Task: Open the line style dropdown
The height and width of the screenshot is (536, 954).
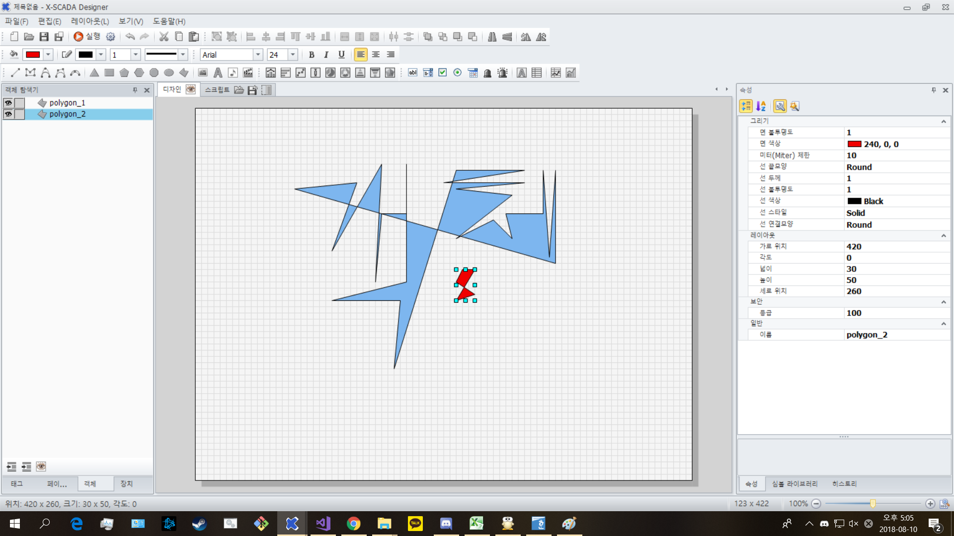Action: pos(183,55)
